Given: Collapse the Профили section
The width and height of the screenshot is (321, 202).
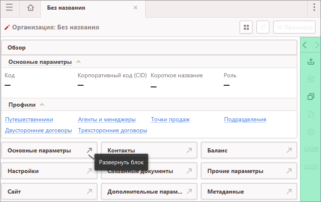Looking at the screenshot, I should (x=42, y=105).
